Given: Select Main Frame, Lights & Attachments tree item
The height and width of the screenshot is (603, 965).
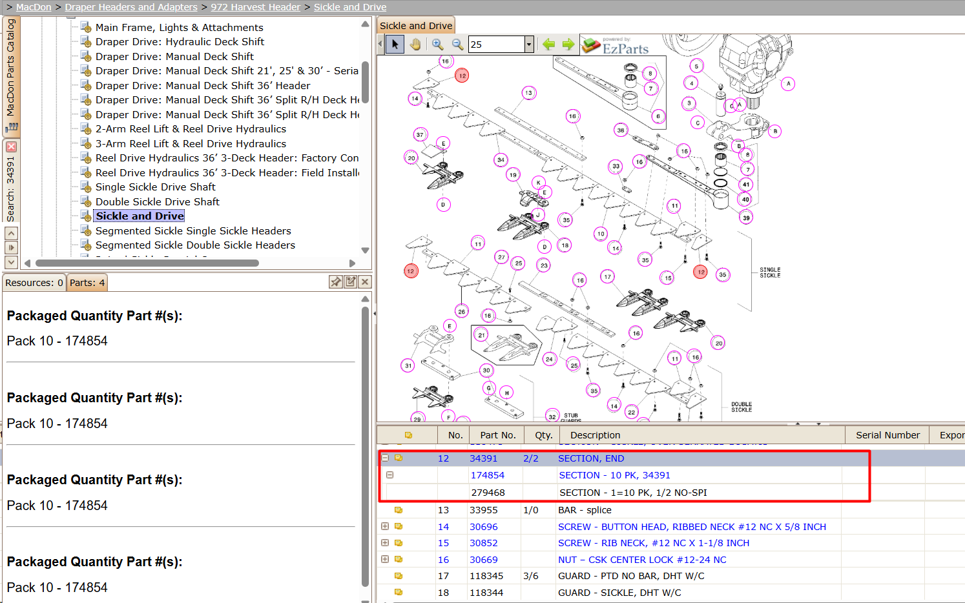Looking at the screenshot, I should [180, 27].
